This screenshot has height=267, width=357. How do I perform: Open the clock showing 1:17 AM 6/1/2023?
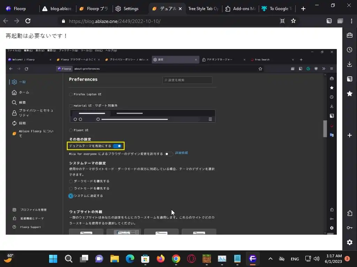334,259
